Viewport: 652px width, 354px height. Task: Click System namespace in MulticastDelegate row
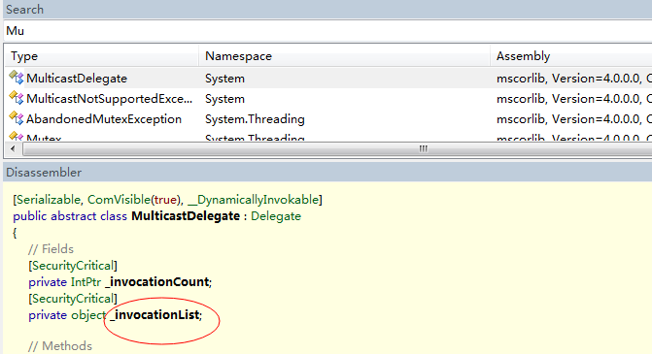224,79
